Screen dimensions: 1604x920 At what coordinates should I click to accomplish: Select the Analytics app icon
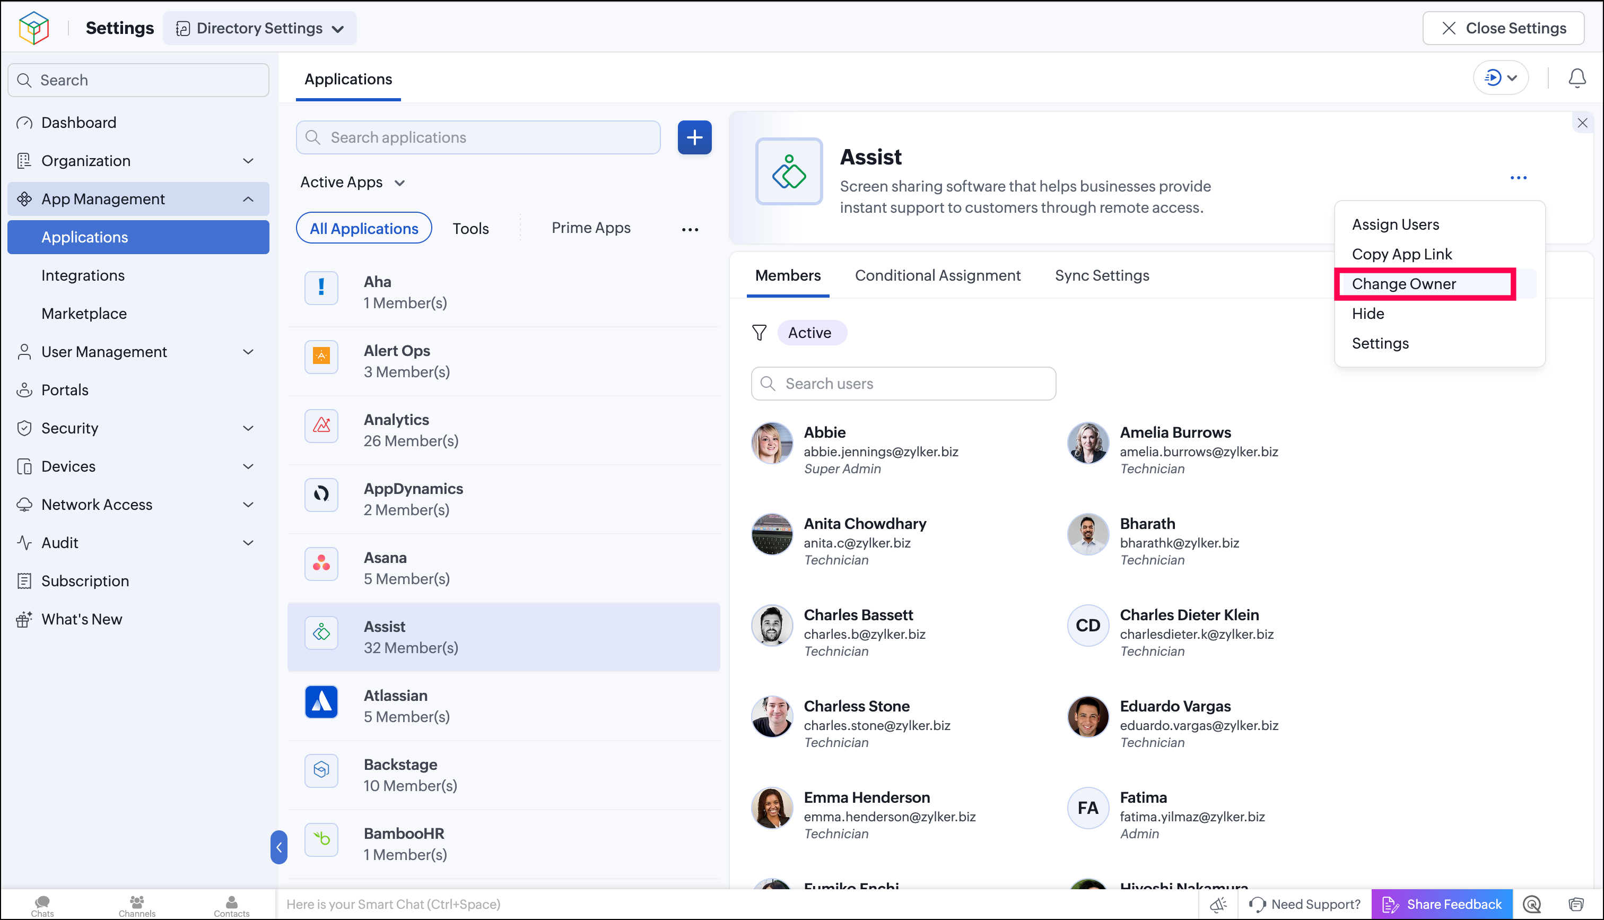pyautogui.click(x=321, y=425)
